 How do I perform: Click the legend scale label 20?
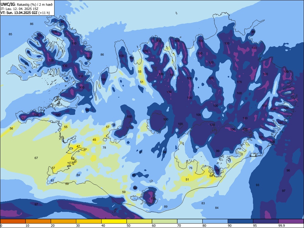(53, 226)
